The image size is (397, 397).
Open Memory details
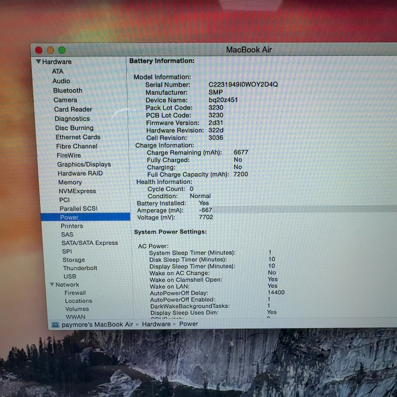click(70, 182)
